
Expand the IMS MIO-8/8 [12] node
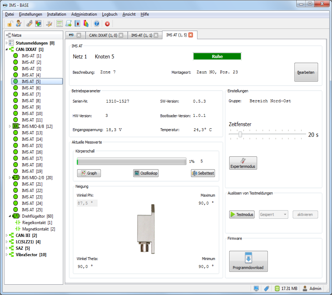[x=10, y=126]
